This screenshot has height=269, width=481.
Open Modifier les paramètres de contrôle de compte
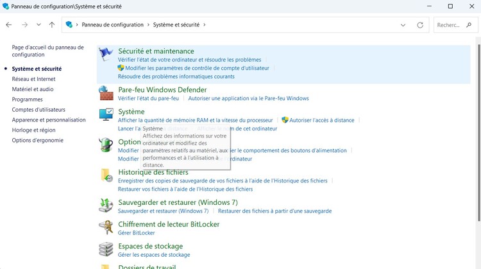click(197, 68)
